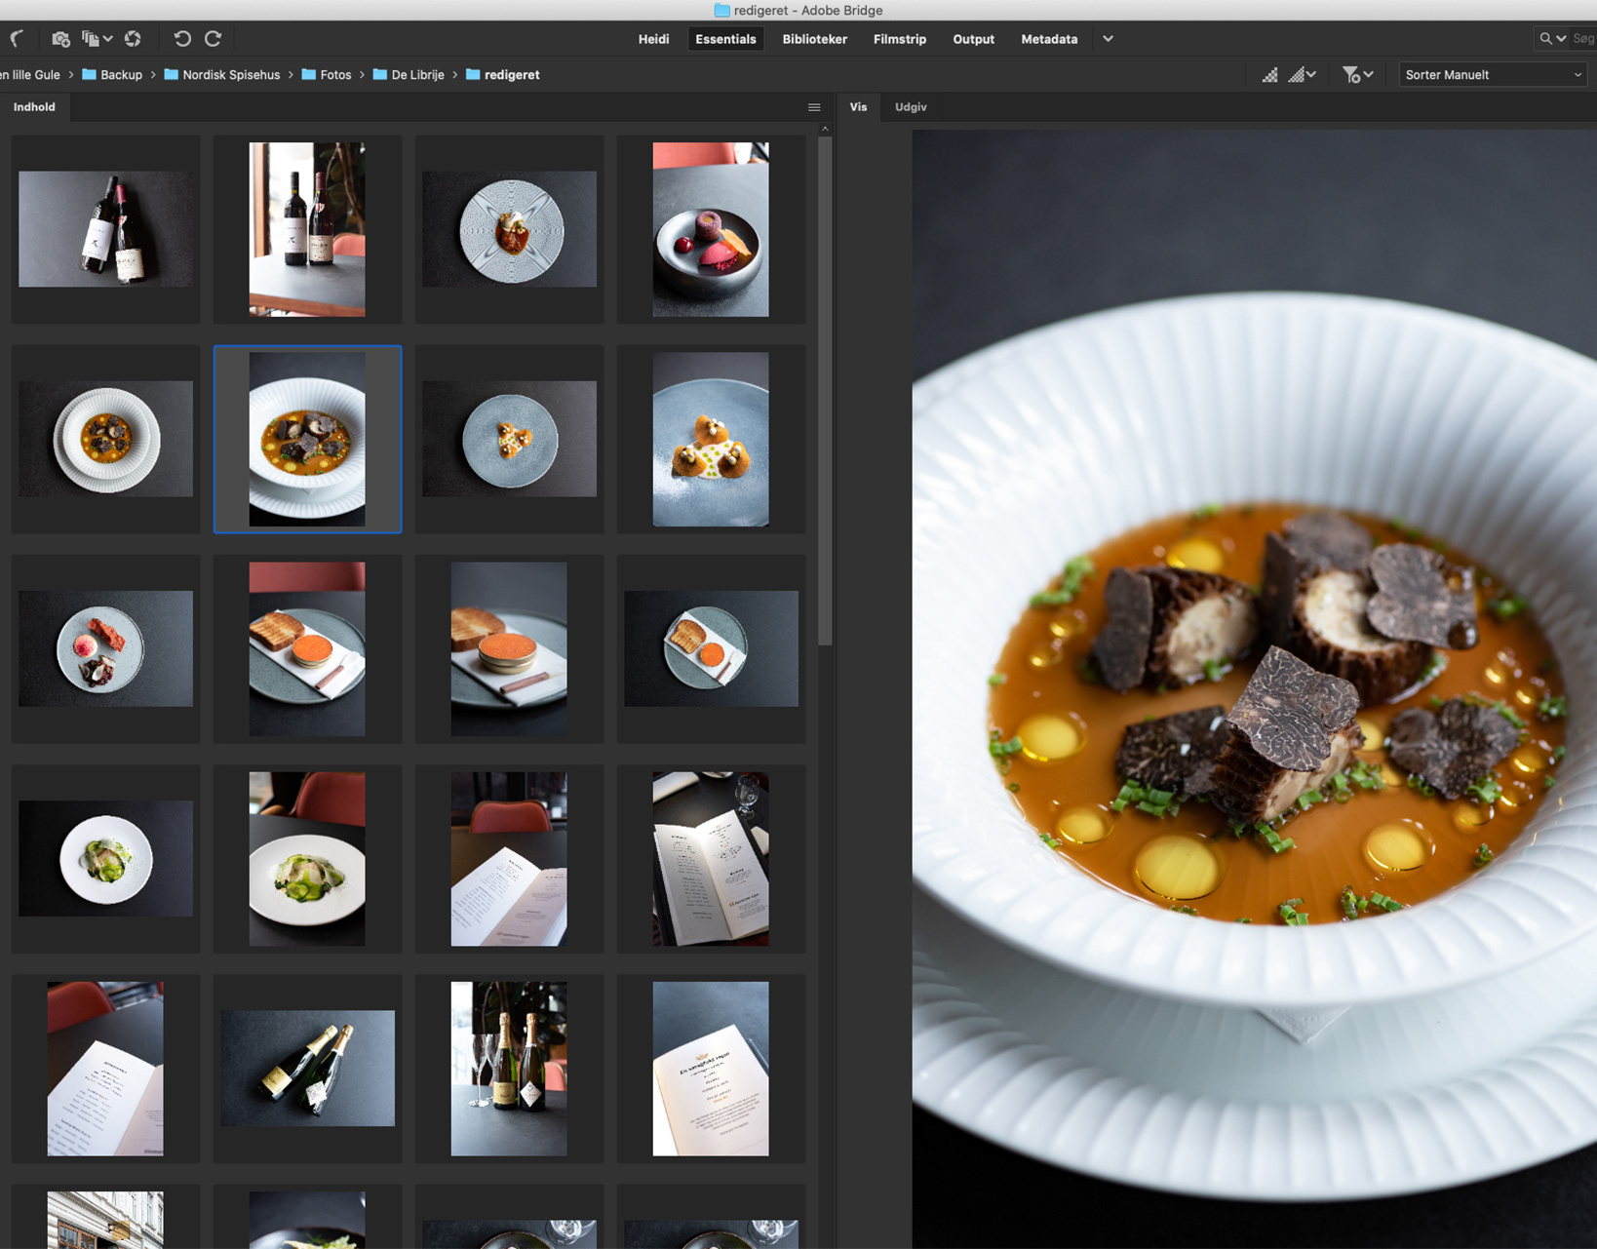Image resolution: width=1597 pixels, height=1249 pixels.
Task: Select highlighted portrait truffle soup thumbnail
Action: point(307,439)
